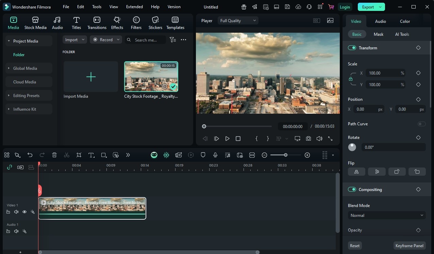Toggle the Compositing switch
Image resolution: width=434 pixels, height=254 pixels.
point(352,190)
